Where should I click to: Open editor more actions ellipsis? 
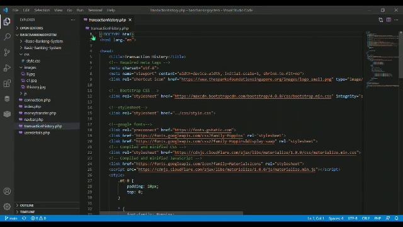[x=396, y=20]
